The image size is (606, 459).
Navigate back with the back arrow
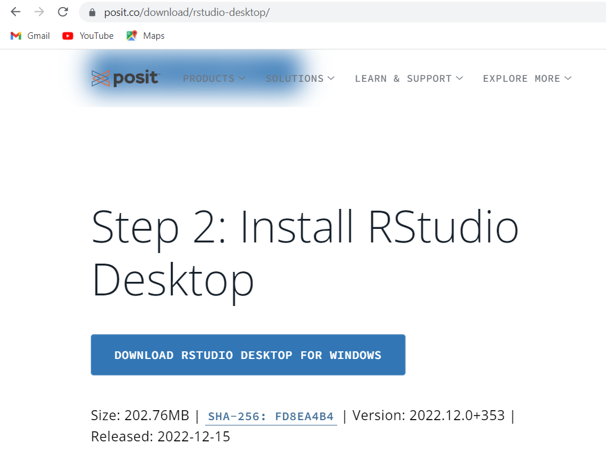coord(15,11)
